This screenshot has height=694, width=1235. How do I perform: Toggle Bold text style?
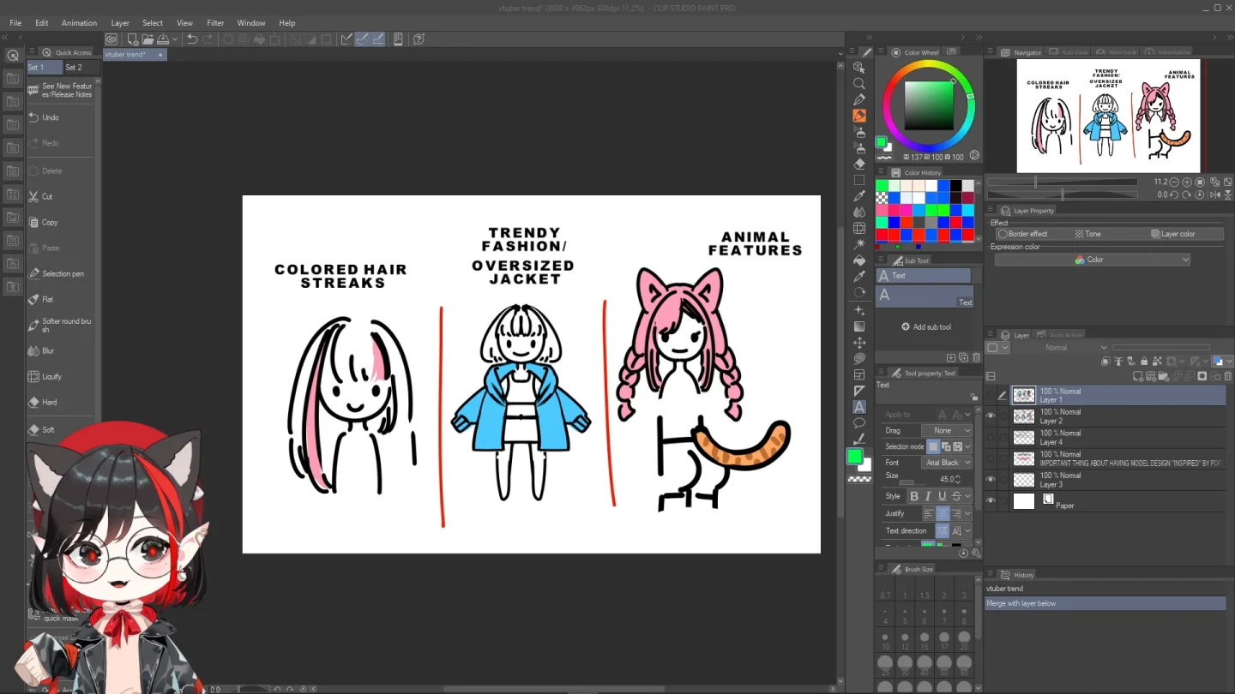point(913,496)
